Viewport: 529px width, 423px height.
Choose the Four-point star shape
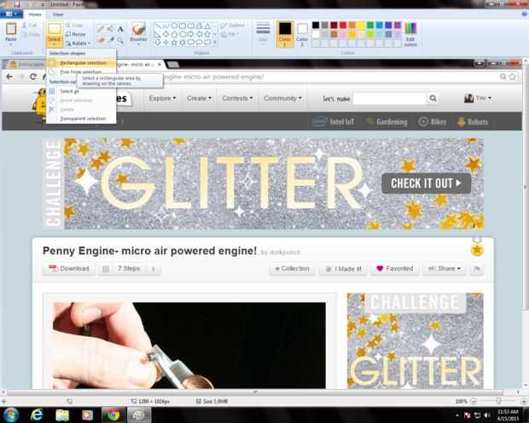coord(166,43)
